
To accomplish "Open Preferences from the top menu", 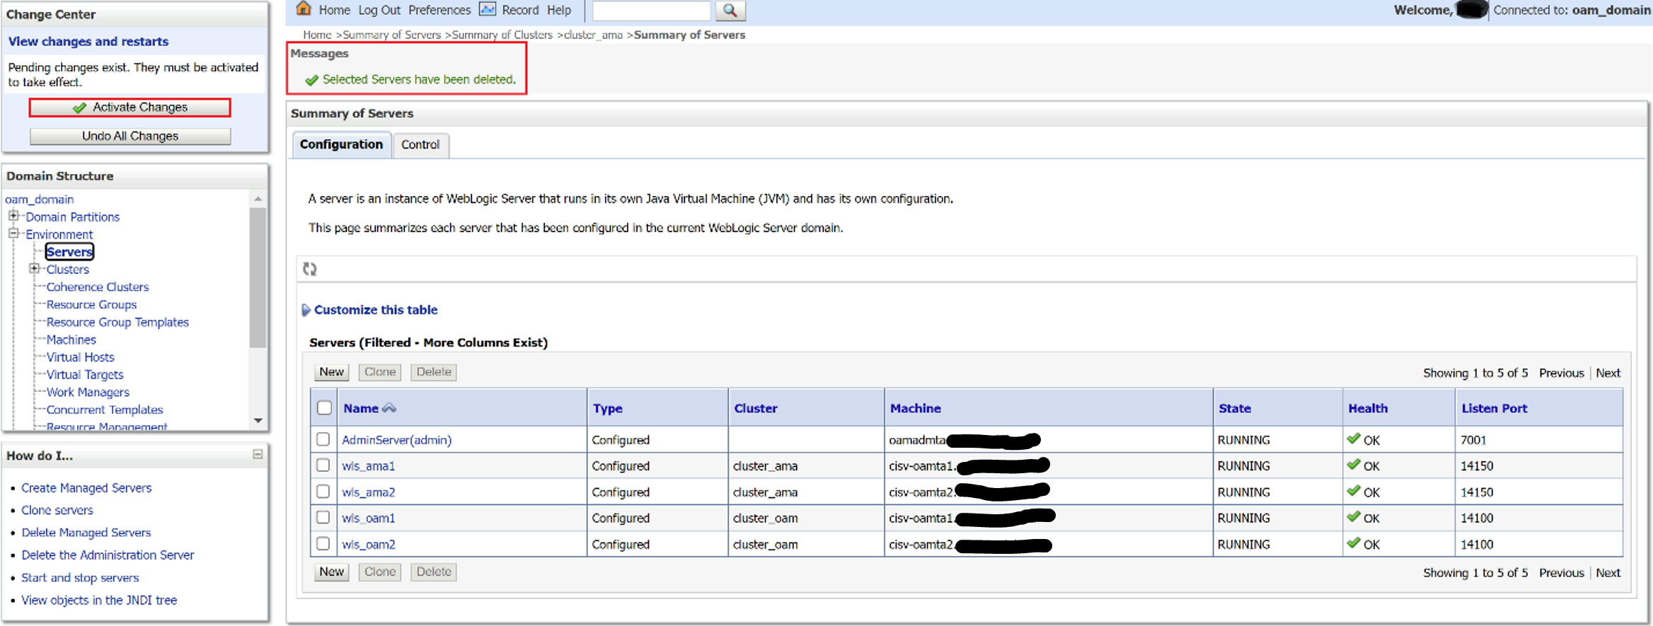I will click(439, 10).
